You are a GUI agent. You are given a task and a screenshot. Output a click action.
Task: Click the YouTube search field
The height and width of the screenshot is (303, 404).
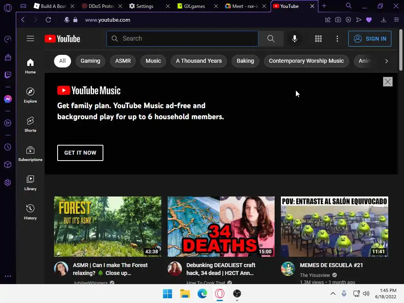(x=182, y=39)
